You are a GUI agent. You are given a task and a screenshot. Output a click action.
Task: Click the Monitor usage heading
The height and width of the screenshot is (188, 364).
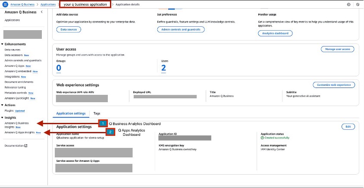(x=267, y=14)
